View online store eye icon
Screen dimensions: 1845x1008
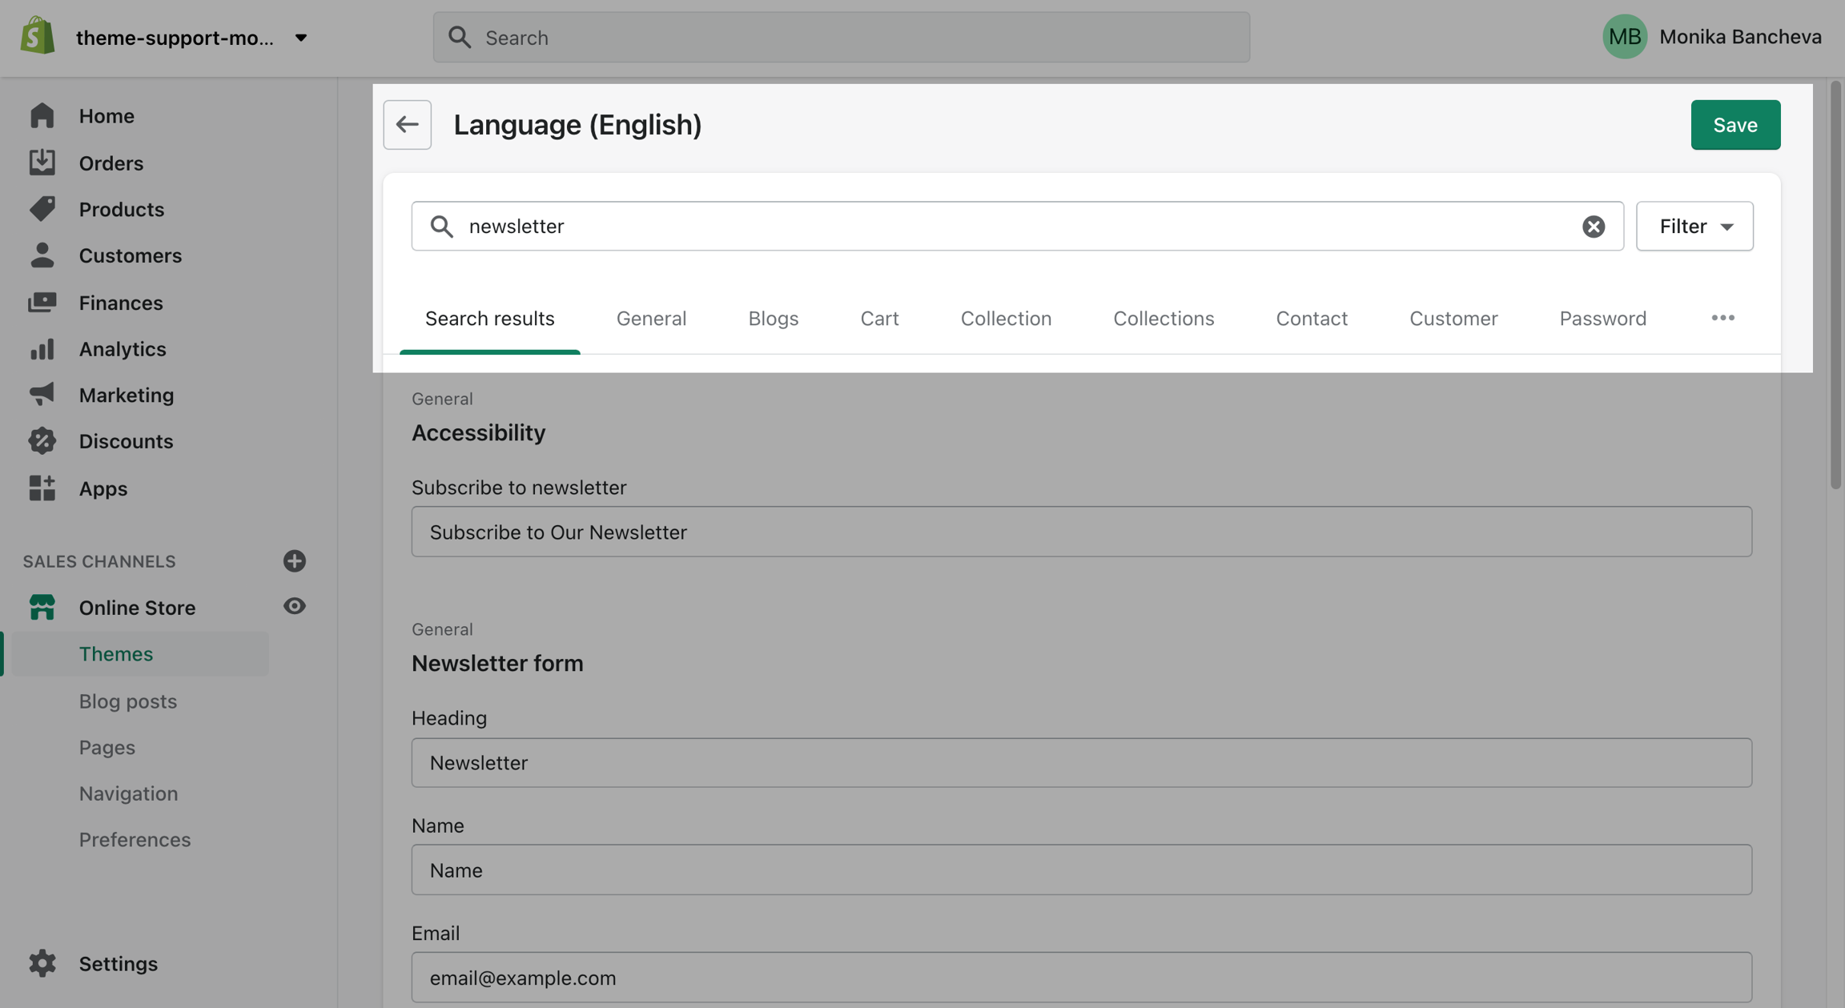coord(294,606)
